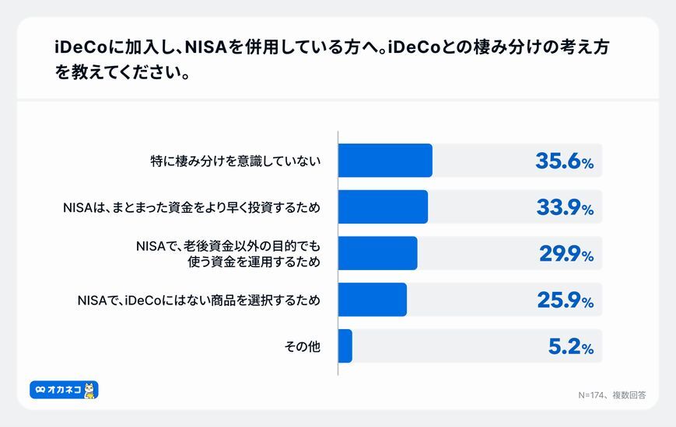This screenshot has width=676, height=427.
Task: Click the blue bar for 33.9%
Action: pos(383,207)
